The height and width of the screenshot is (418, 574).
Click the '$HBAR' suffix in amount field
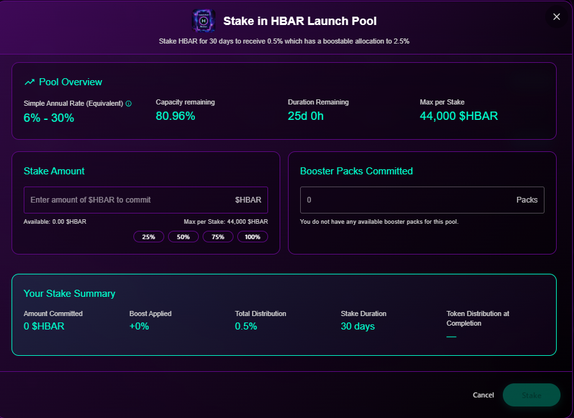tap(248, 200)
